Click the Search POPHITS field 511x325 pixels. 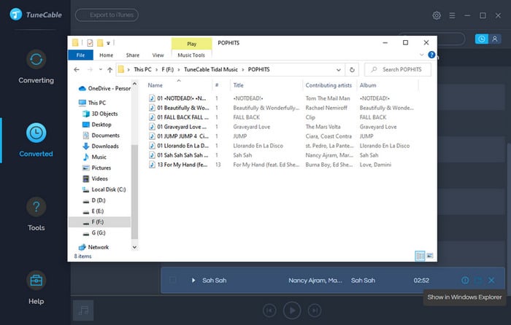(x=398, y=70)
